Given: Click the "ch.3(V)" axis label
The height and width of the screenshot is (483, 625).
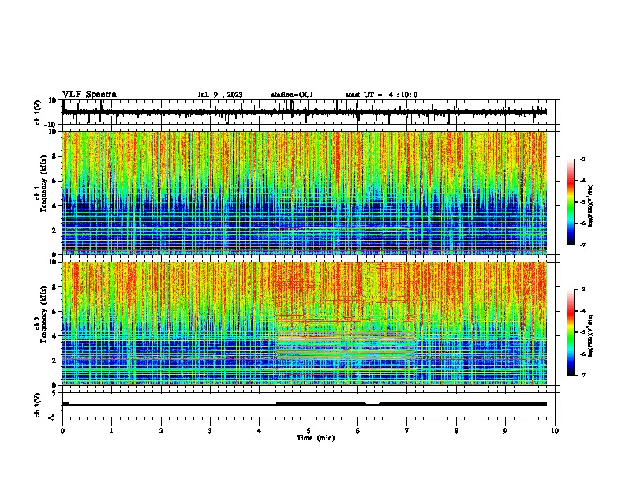Looking at the screenshot, I should 38,405.
